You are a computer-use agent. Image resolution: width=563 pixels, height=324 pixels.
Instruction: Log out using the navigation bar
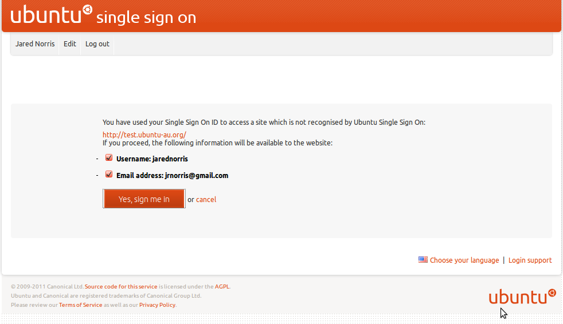[97, 44]
